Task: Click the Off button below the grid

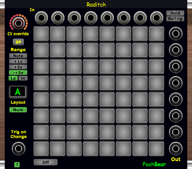Action: (46, 162)
